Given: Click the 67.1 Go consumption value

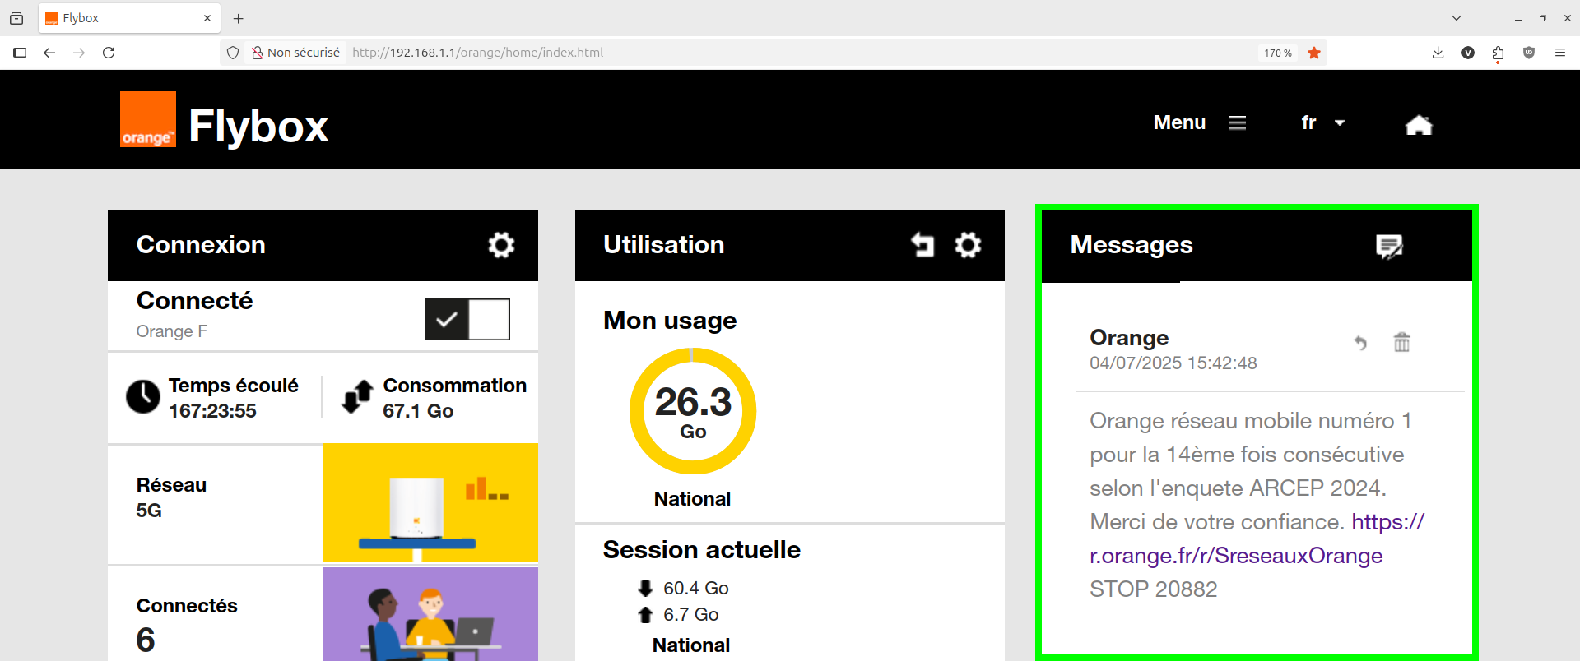Looking at the screenshot, I should (x=418, y=411).
